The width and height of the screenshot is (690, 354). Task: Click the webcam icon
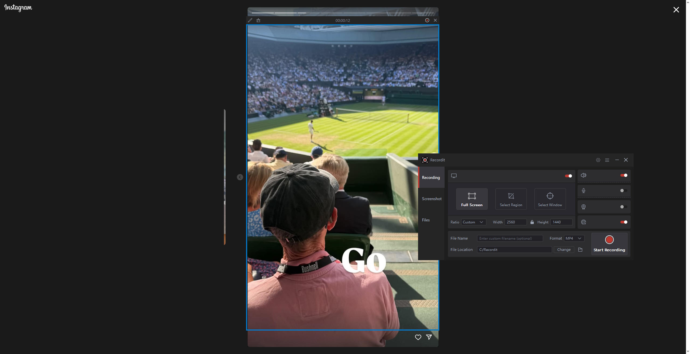click(584, 207)
